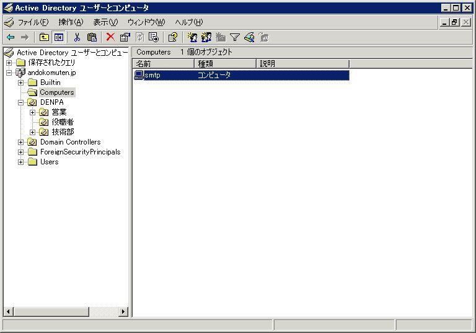Click the Filter funnel icon
The width and height of the screenshot is (476, 333).
(x=235, y=37)
